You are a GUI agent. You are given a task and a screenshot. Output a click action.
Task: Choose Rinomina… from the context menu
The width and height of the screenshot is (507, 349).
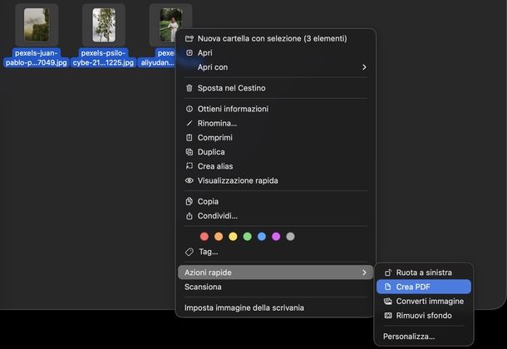(x=275, y=123)
